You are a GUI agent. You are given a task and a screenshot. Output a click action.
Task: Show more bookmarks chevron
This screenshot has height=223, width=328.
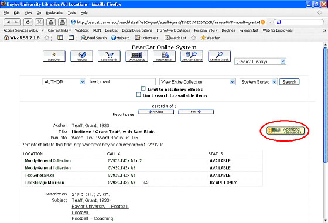coord(324,30)
